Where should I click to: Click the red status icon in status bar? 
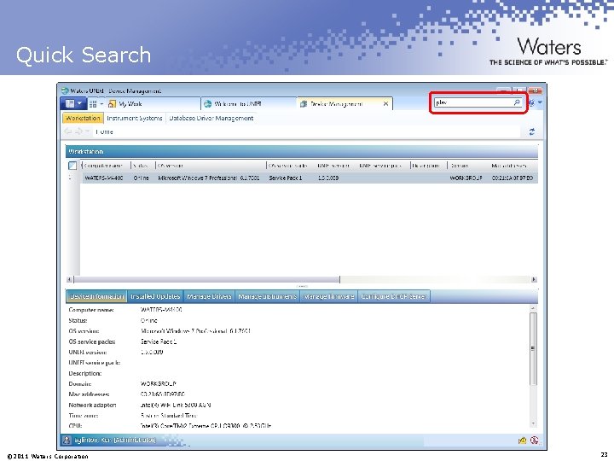tap(534, 441)
